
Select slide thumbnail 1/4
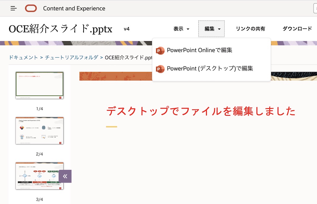click(x=40, y=85)
